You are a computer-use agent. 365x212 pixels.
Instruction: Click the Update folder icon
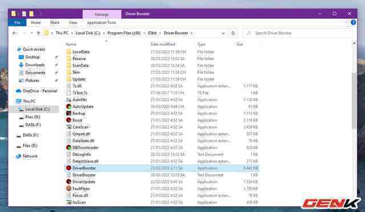[68, 79]
